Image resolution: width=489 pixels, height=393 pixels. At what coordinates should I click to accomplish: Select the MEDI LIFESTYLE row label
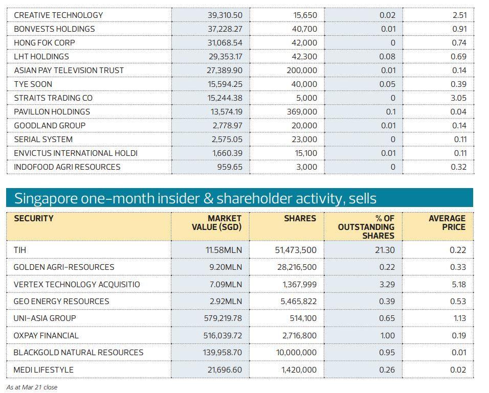coord(43,370)
